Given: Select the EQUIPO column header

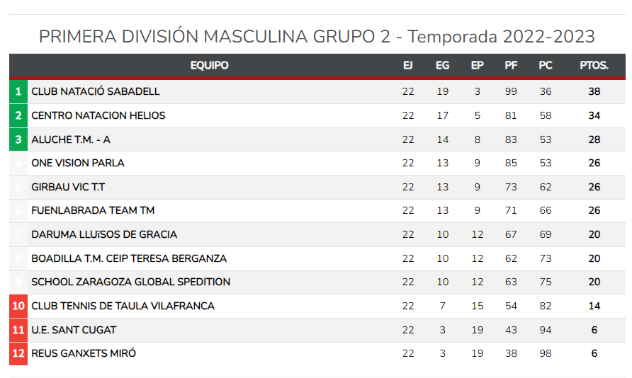Looking at the screenshot, I should tap(209, 65).
